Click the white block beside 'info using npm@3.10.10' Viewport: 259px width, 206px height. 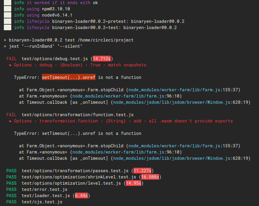click(x=8, y=9)
